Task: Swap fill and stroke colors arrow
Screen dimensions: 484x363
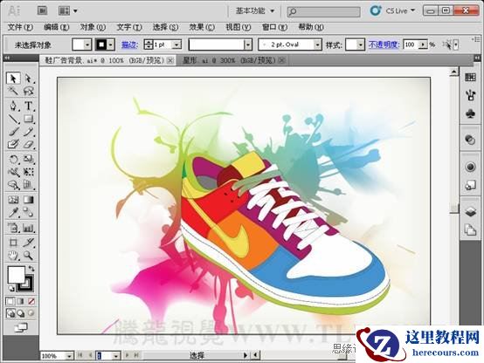Action: (x=31, y=268)
